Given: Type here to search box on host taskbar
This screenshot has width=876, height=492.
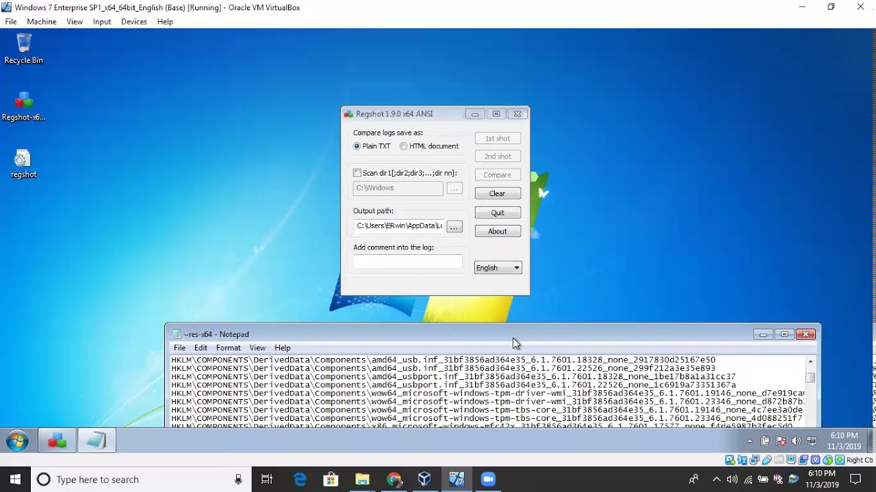Looking at the screenshot, I should coord(141,480).
